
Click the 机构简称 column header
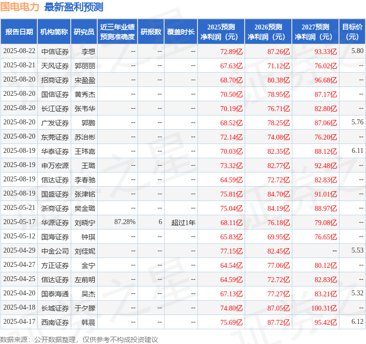click(54, 32)
